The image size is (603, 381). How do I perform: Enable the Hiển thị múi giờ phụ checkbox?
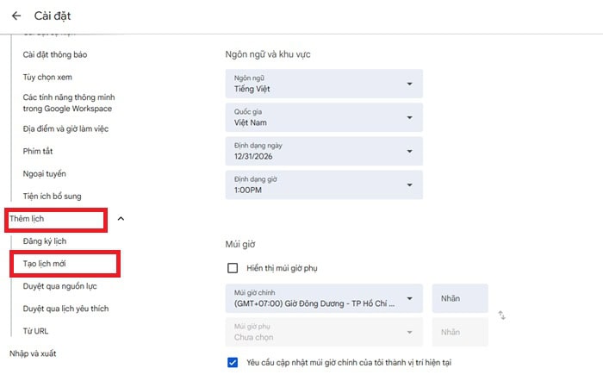point(233,268)
